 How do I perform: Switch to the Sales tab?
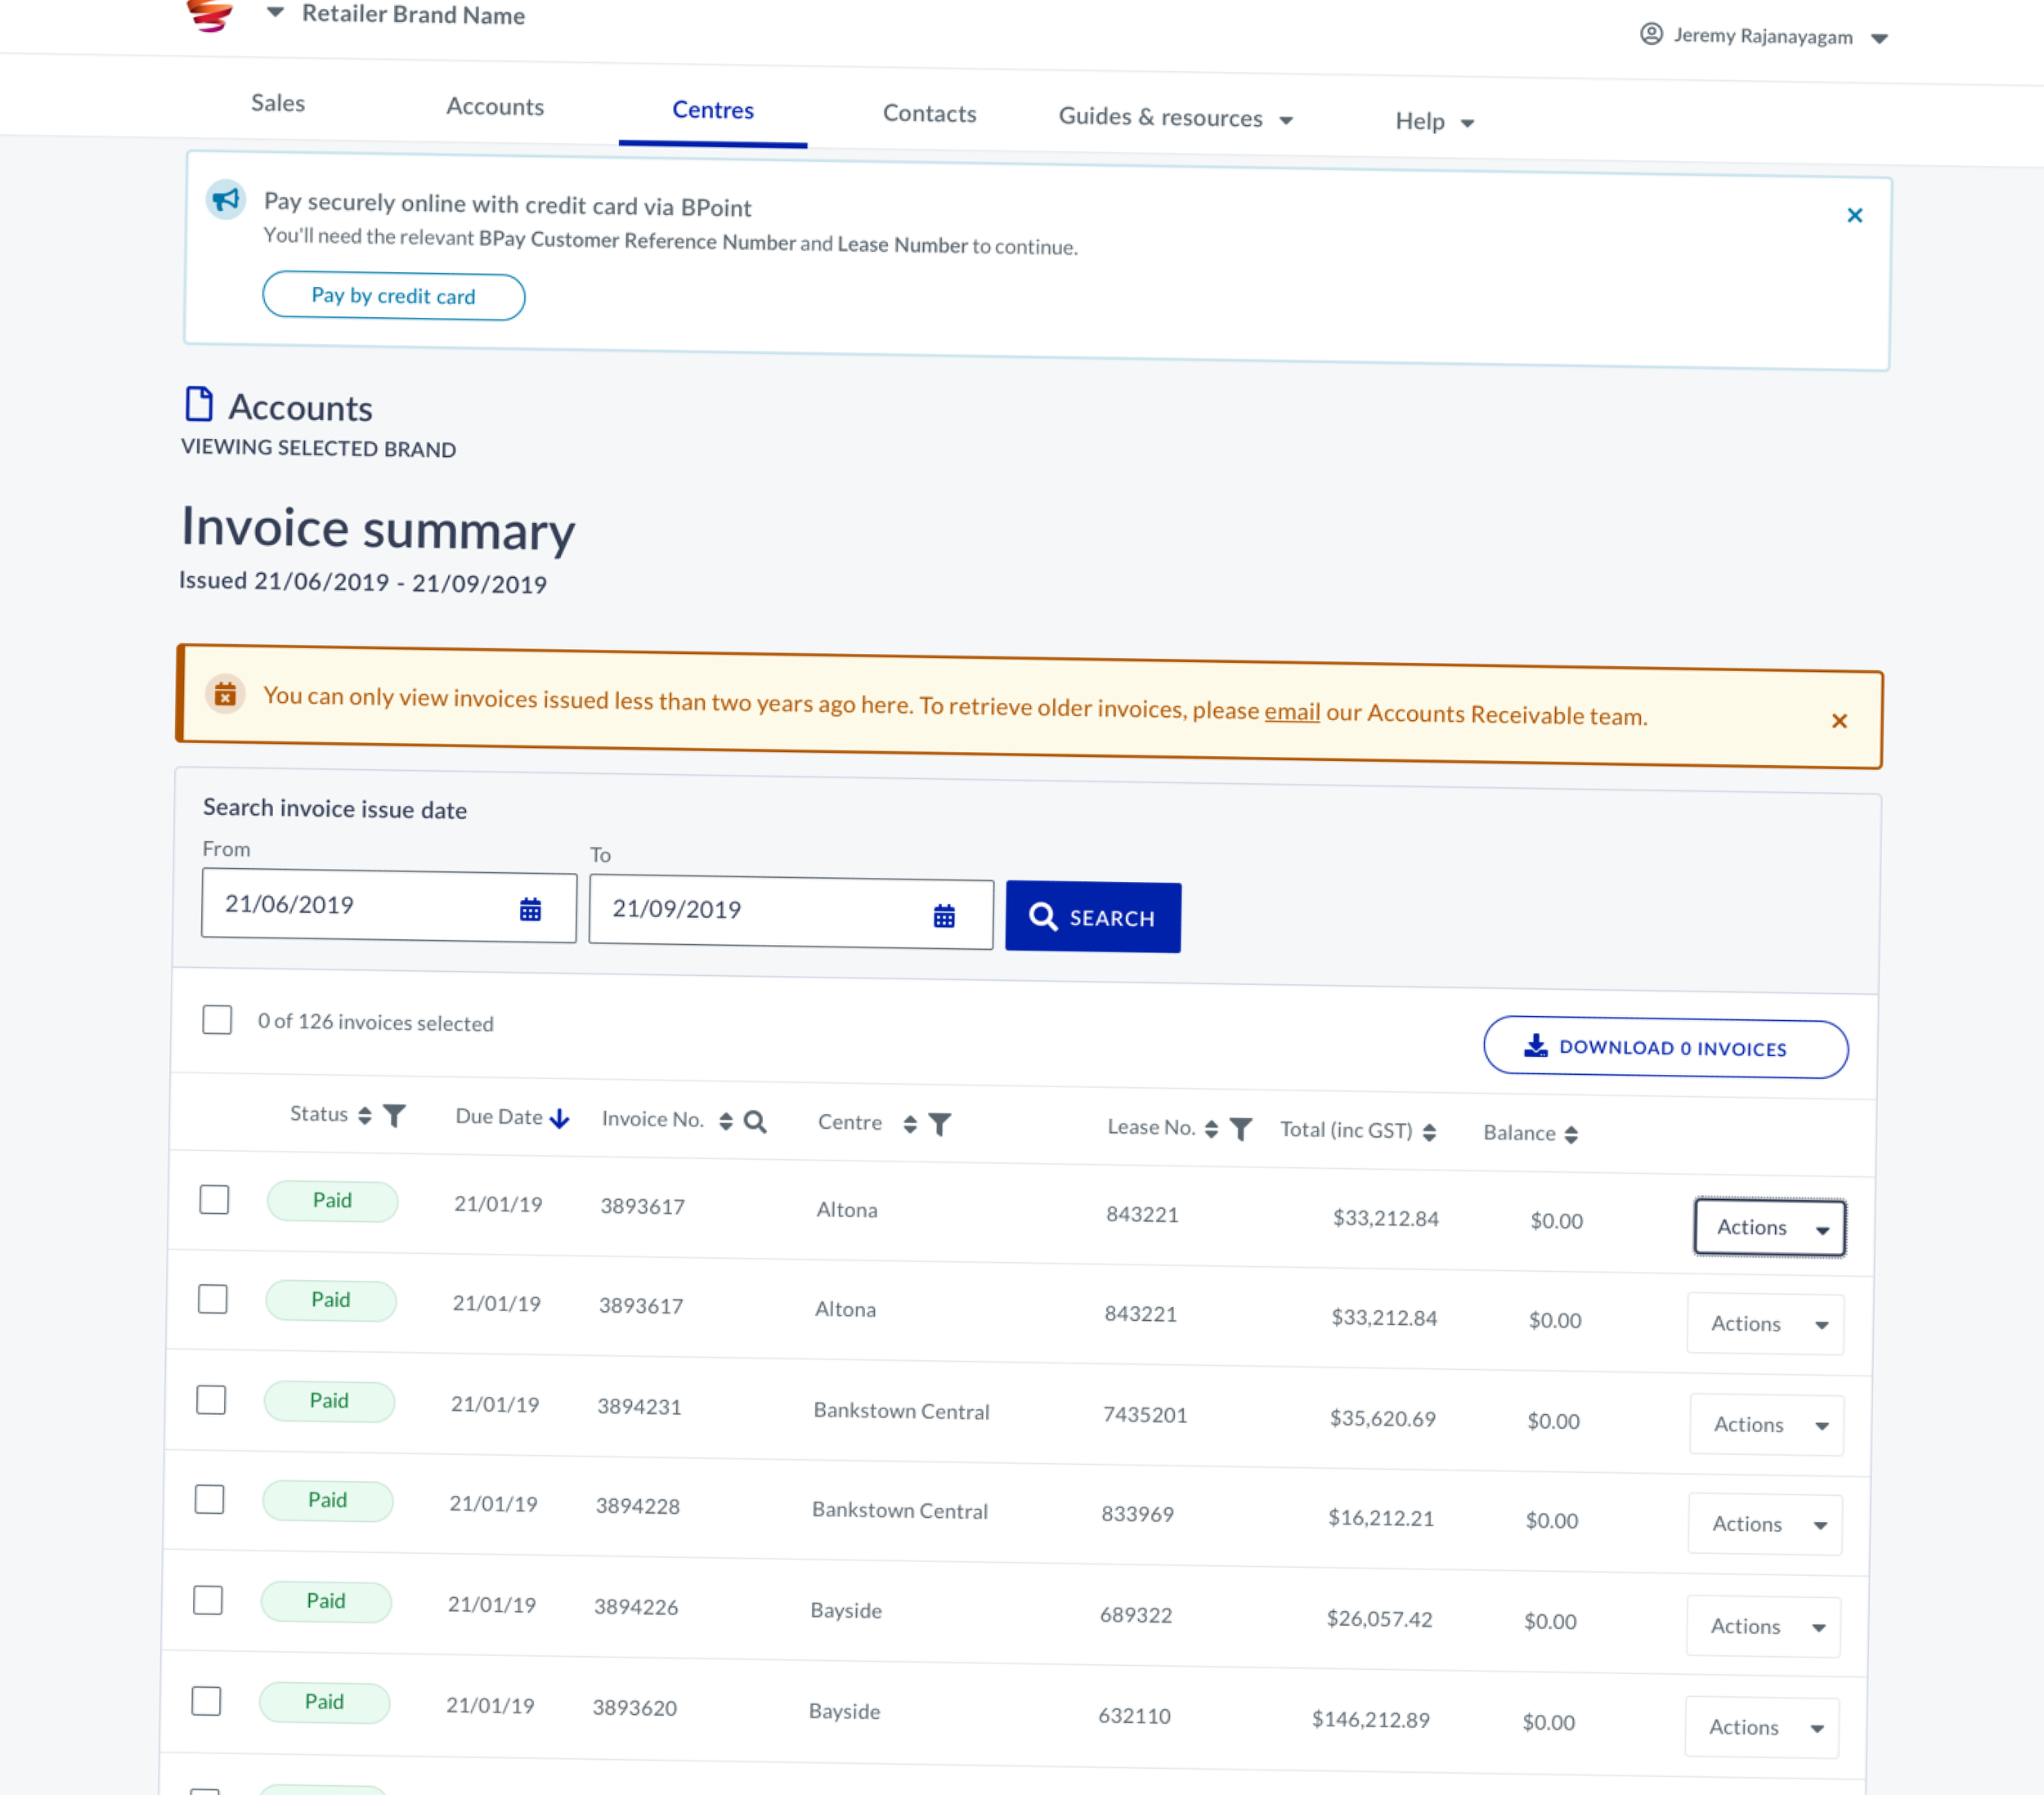(x=278, y=103)
